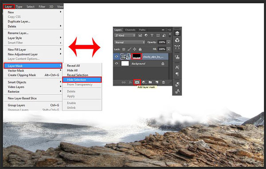Open the Paths panel dock icon

pos(177,47)
